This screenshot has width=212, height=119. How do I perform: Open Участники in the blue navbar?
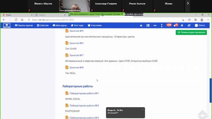coord(95,25)
